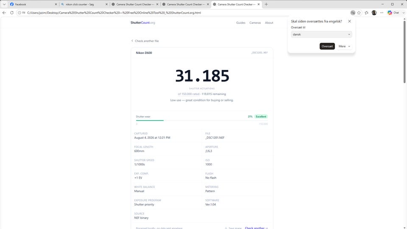Click the Low use condition message
407x229 pixels.
coord(202,100)
